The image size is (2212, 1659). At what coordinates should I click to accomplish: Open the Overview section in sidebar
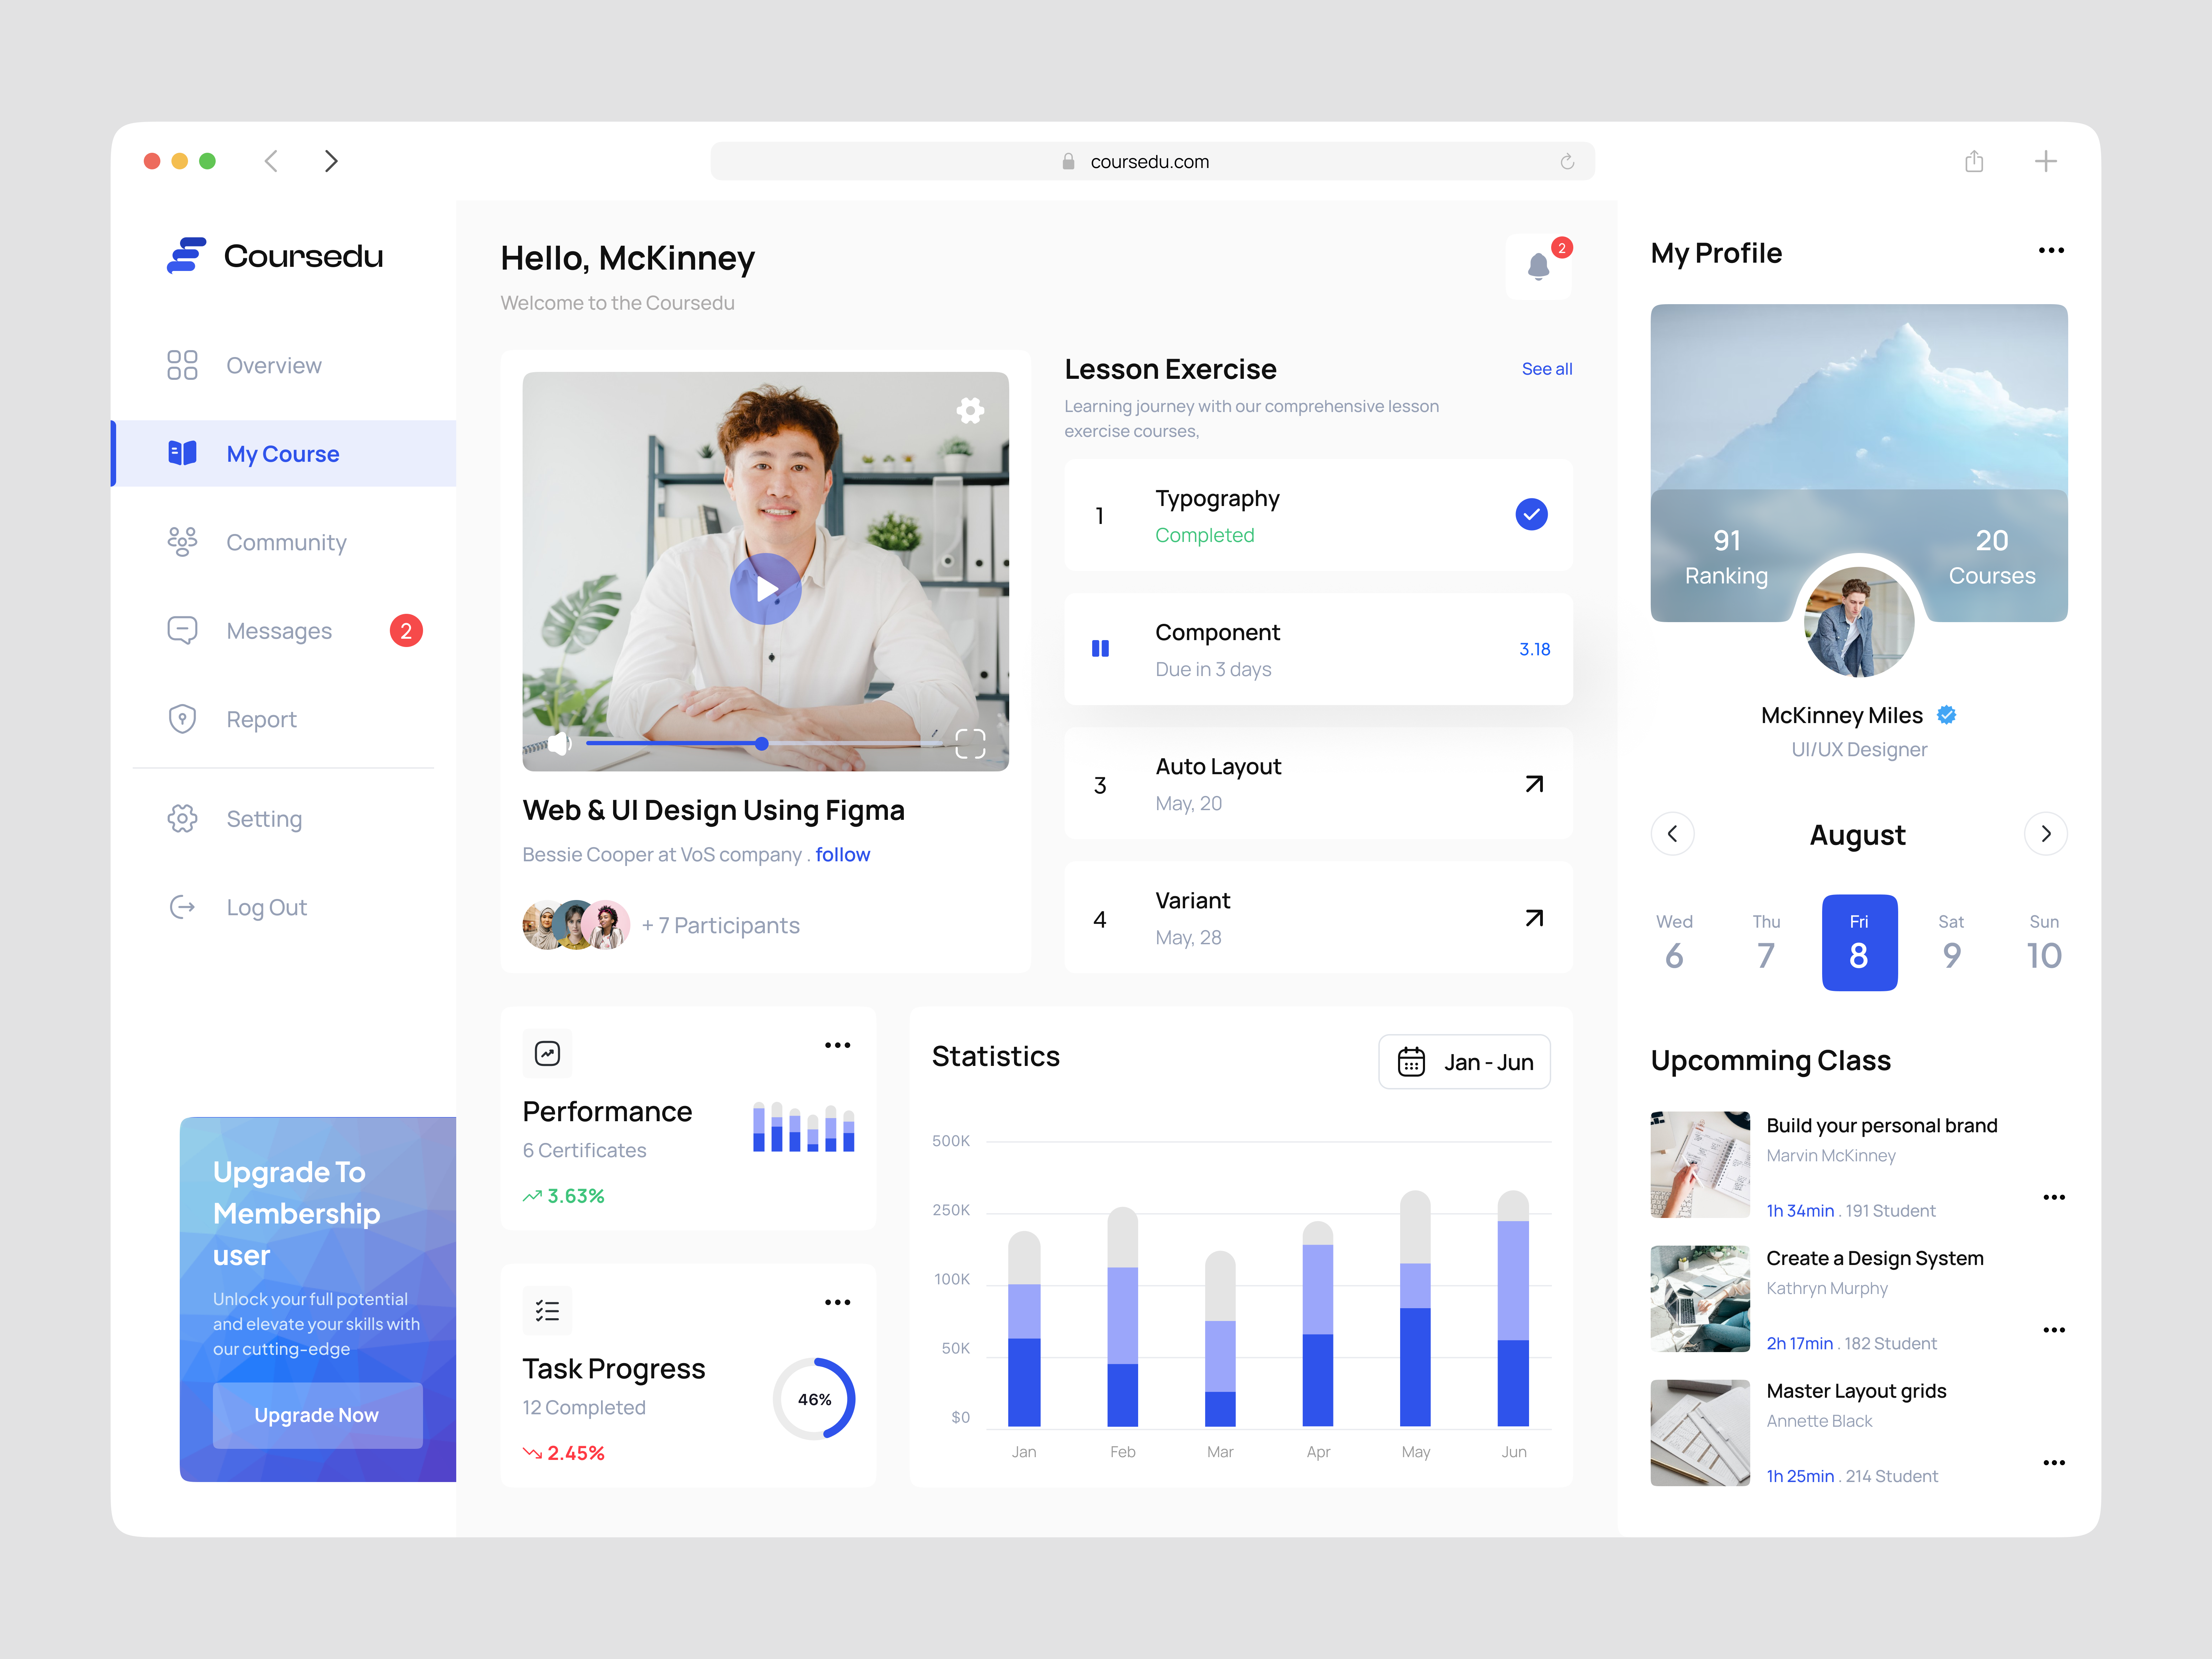(x=273, y=365)
